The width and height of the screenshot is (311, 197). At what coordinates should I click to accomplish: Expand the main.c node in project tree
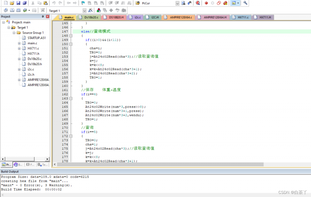click(x=19, y=43)
